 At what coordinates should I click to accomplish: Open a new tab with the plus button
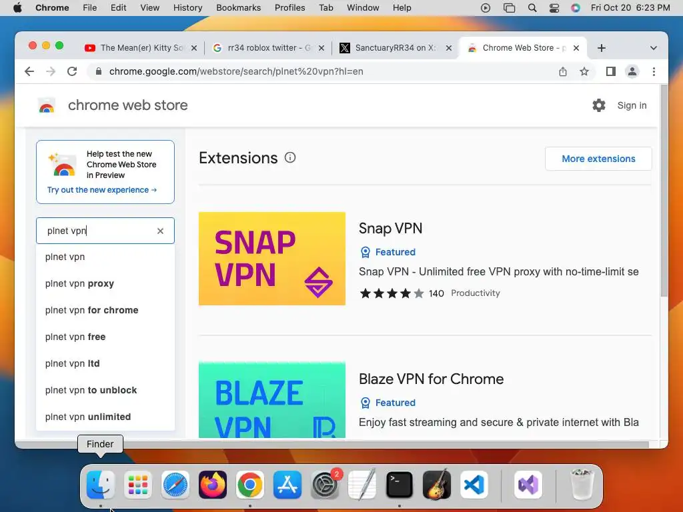click(x=602, y=48)
